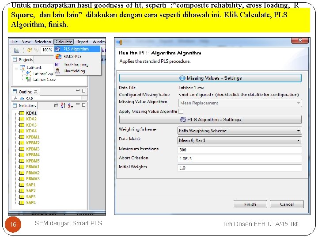Click the lock icon in Indicators panel toolbar
The height and width of the screenshot is (239, 318).
(56, 105)
